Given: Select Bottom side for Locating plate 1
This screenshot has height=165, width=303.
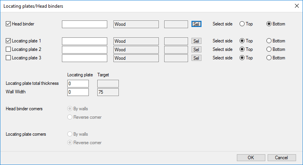Looking at the screenshot, I should coord(269,41).
